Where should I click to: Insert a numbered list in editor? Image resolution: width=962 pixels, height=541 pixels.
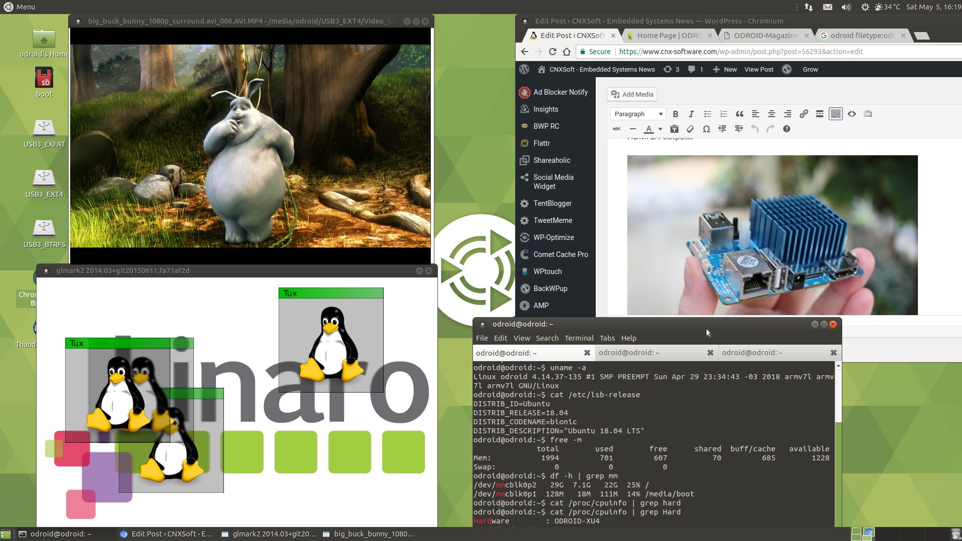coord(724,114)
